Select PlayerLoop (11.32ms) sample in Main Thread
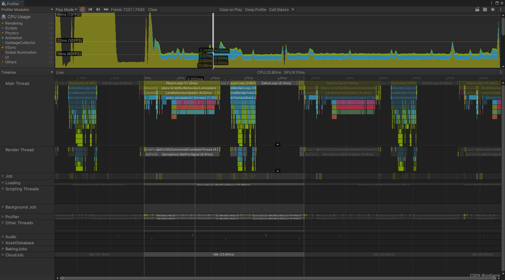Image resolution: width=505 pixels, height=280 pixels. point(182,83)
